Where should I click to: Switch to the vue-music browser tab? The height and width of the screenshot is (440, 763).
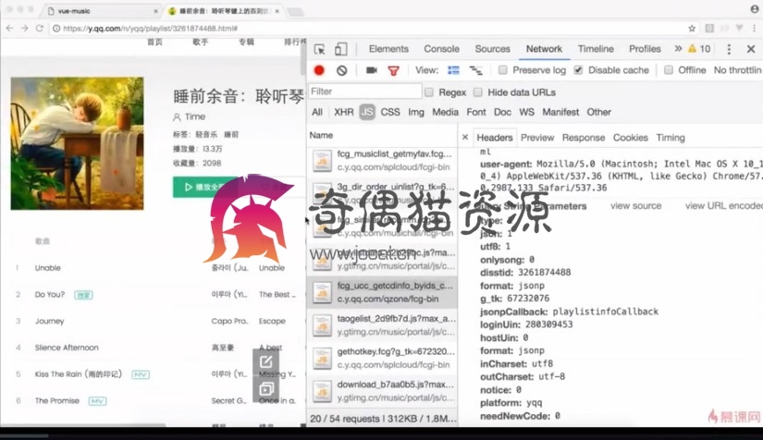coord(100,11)
